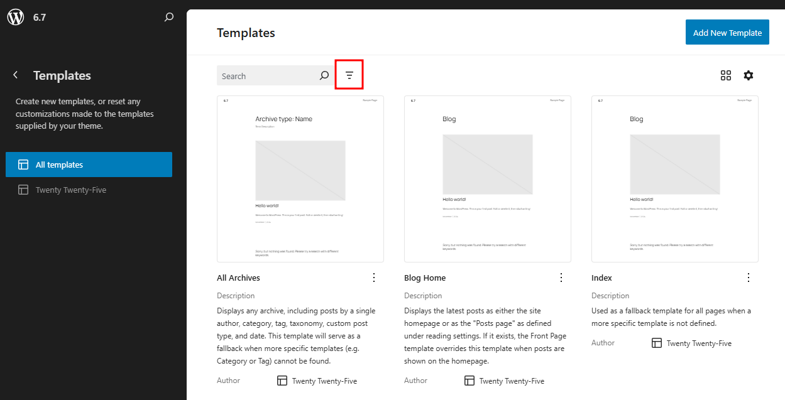
Task: Click the magnifier icon in the search box
Action: point(324,75)
